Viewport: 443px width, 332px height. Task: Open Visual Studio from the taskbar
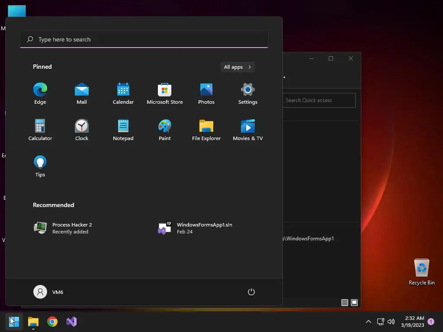pyautogui.click(x=71, y=322)
